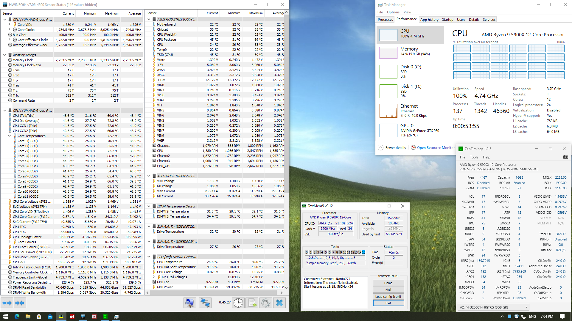
Task: Expand GPU Rail Voltages row
Action: tap(154, 277)
